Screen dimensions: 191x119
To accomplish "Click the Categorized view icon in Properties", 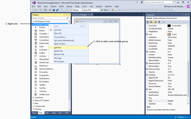I will pos(148,22).
